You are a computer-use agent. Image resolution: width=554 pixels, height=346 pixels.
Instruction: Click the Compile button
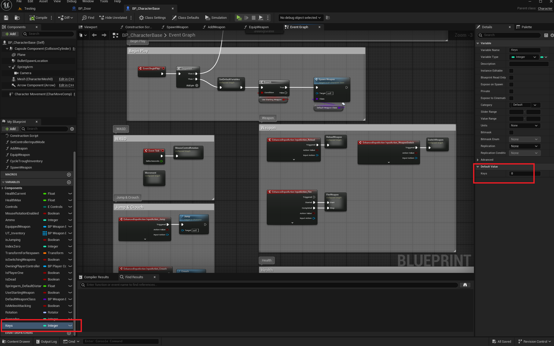[38, 18]
